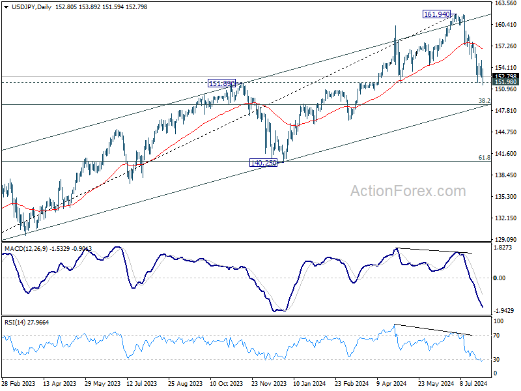Image resolution: width=521 pixels, height=391 pixels.
Task: Select the 151.890 price label box
Action: click(221, 83)
